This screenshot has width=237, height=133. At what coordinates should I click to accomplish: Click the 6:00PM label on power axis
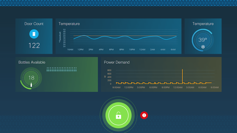(x=153, y=87)
